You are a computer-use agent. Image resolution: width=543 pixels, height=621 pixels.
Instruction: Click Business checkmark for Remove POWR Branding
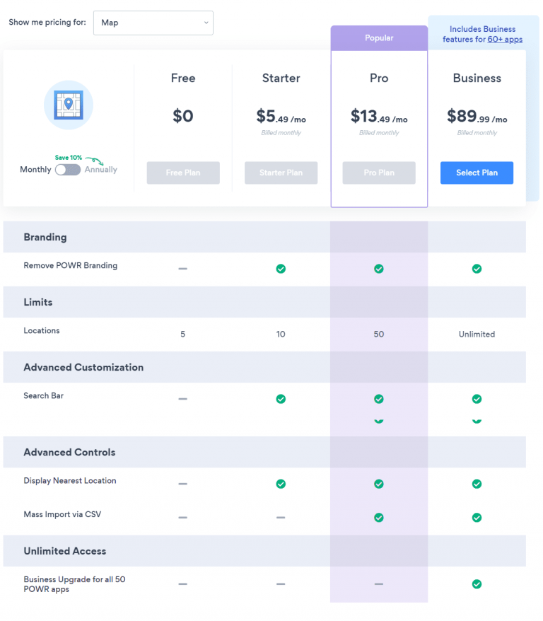(x=477, y=269)
